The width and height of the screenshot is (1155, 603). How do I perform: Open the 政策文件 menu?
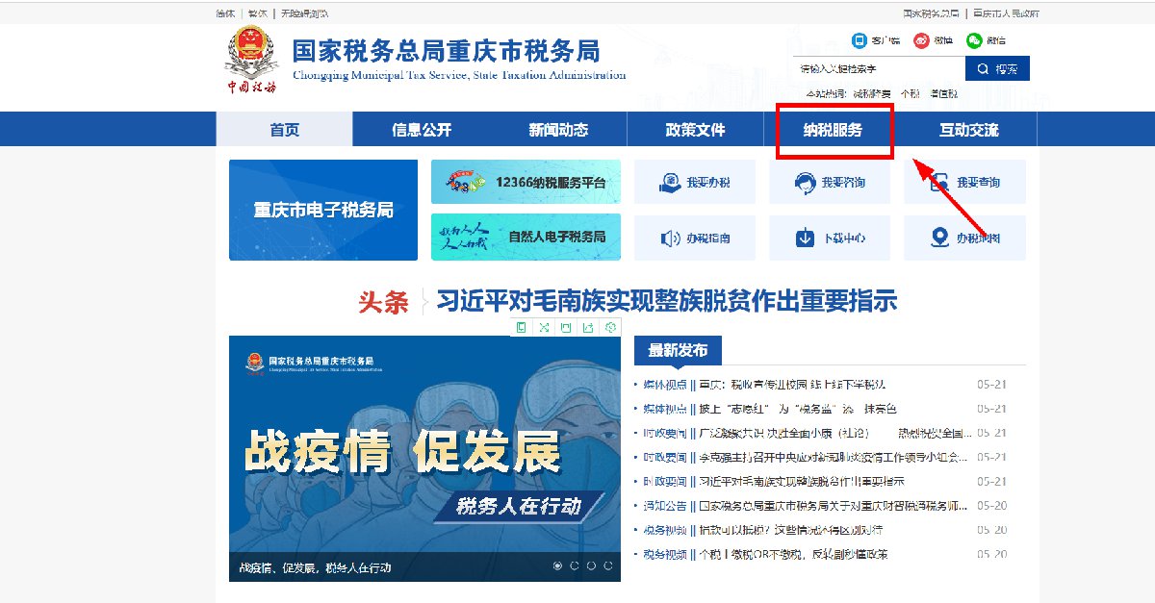pos(695,130)
